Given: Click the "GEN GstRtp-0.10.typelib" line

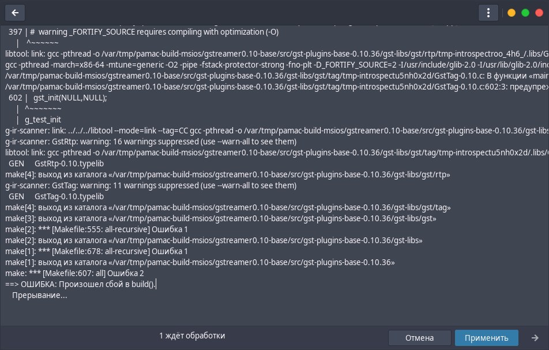Looking at the screenshot, I should click(51, 163).
